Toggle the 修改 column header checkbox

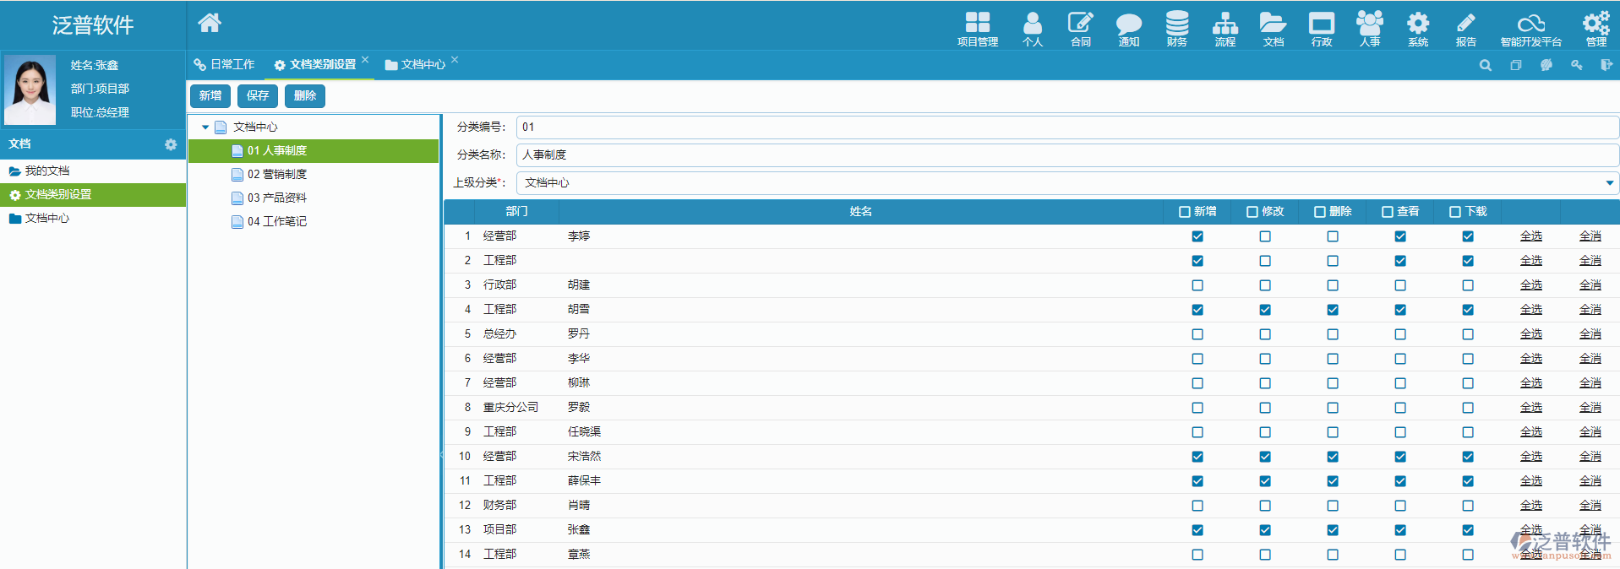[x=1252, y=212]
